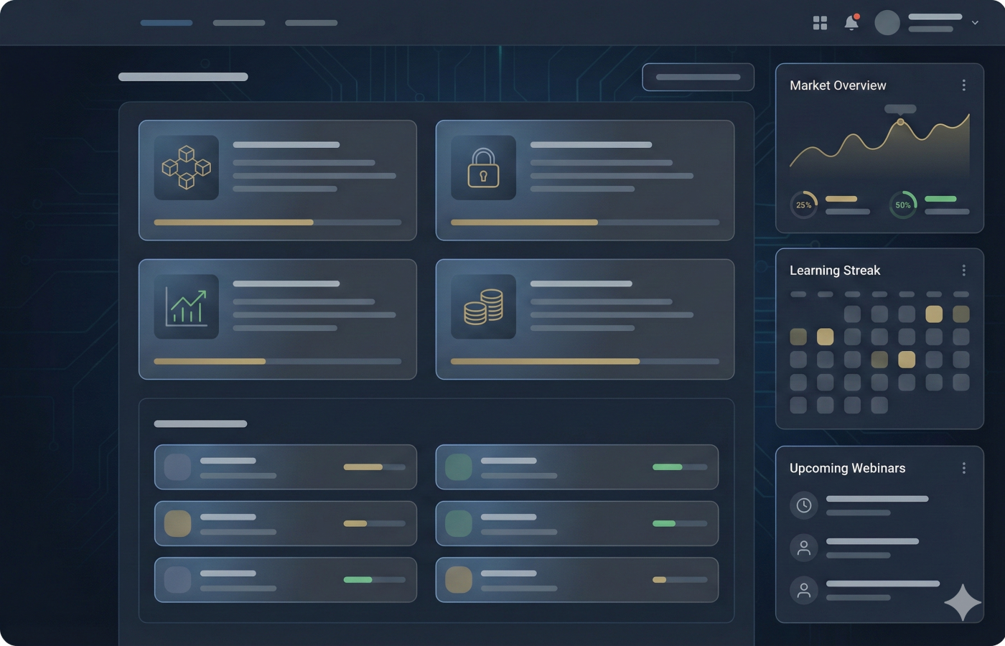Click the presenter icon for the third webinar
1005x646 pixels.
(804, 590)
